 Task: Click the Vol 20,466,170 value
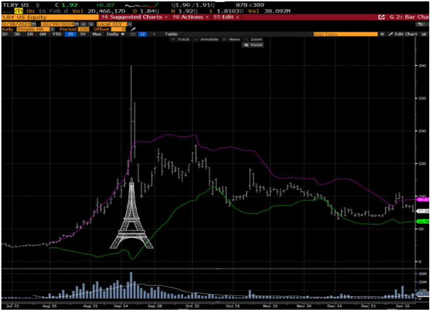coord(106,11)
